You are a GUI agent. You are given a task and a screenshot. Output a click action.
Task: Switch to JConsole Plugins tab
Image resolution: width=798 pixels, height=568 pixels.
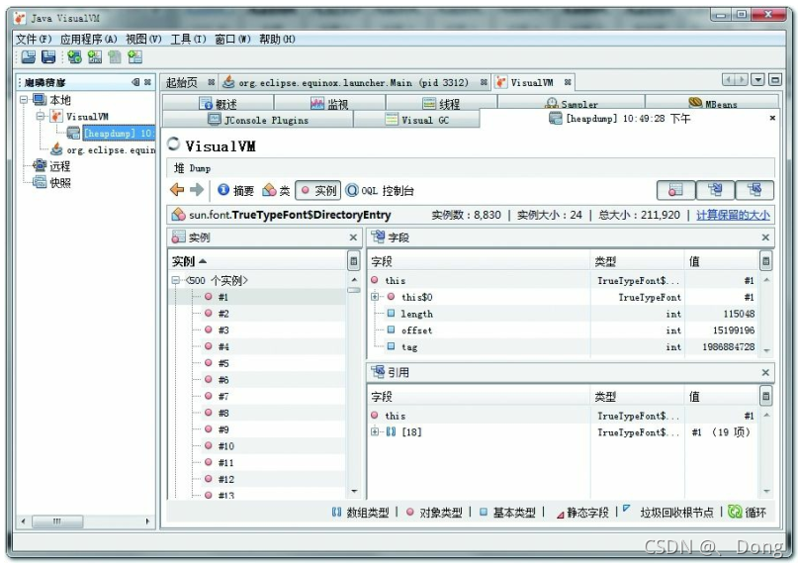coord(258,120)
